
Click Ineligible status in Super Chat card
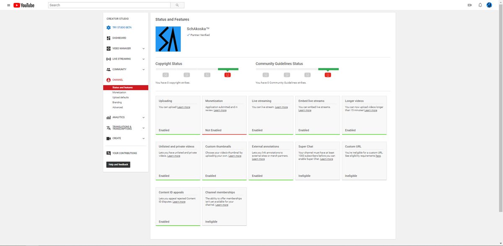[304, 176]
